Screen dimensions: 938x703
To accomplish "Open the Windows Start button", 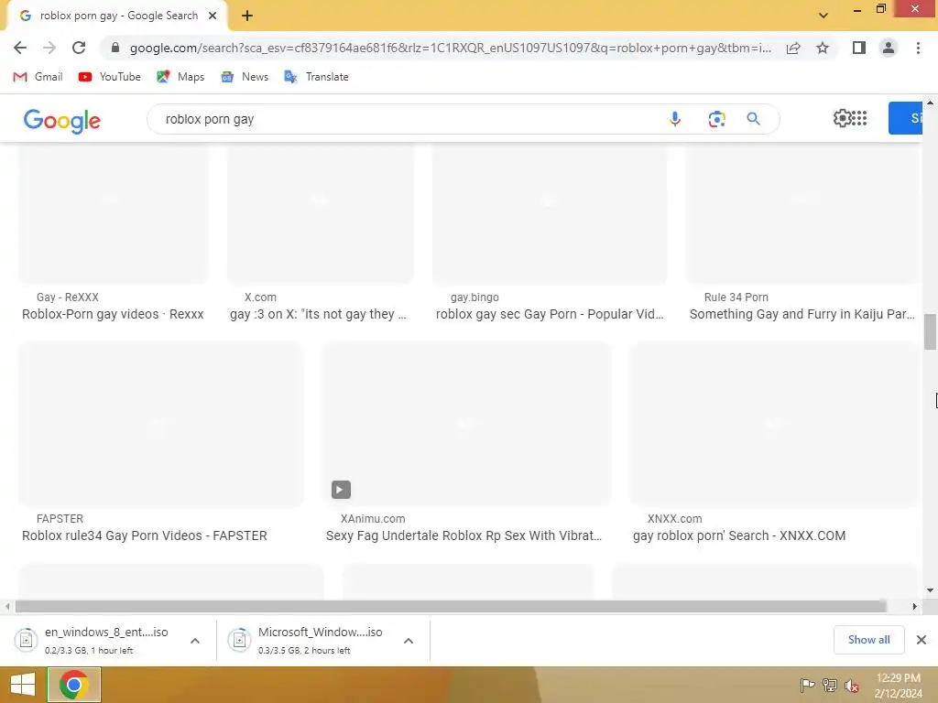I will 23,685.
